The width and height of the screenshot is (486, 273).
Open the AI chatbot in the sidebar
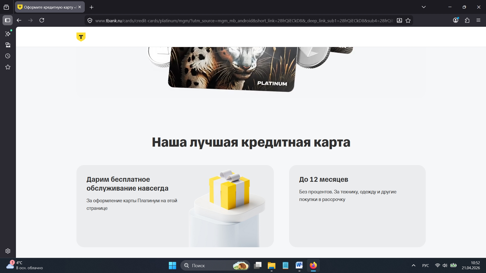click(x=8, y=34)
